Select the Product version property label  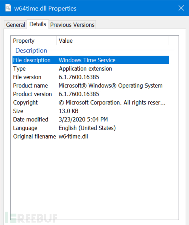coord(33,94)
